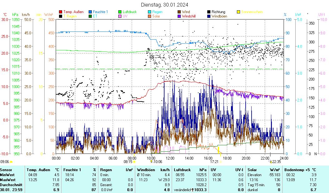Select the dark blue Windböen legend marker
329x193 pixels.
click(209, 16)
